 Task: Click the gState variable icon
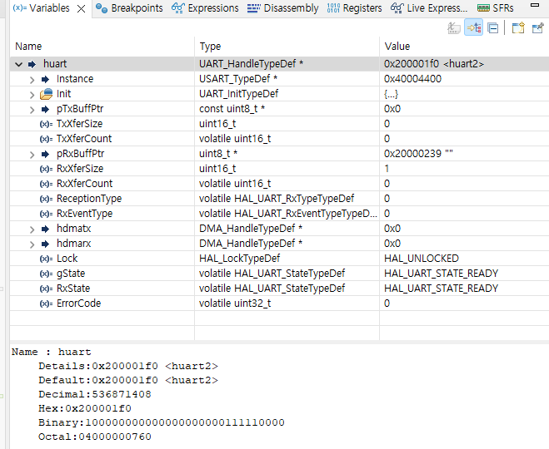[x=46, y=274]
